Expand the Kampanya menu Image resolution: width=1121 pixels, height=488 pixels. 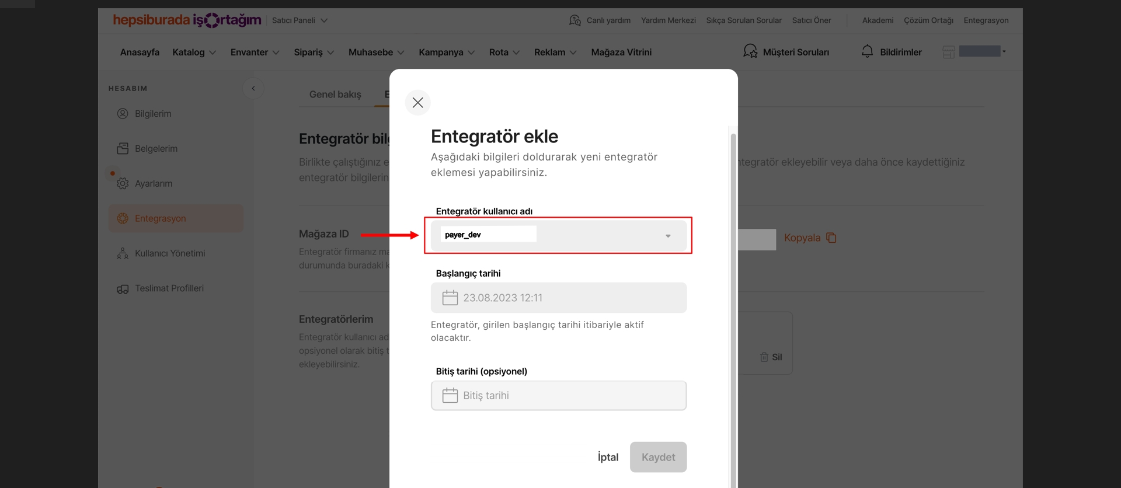pos(446,53)
